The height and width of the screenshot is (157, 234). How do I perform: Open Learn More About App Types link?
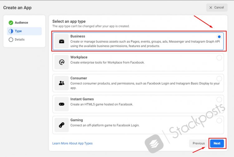pyautogui.click(x=72, y=143)
